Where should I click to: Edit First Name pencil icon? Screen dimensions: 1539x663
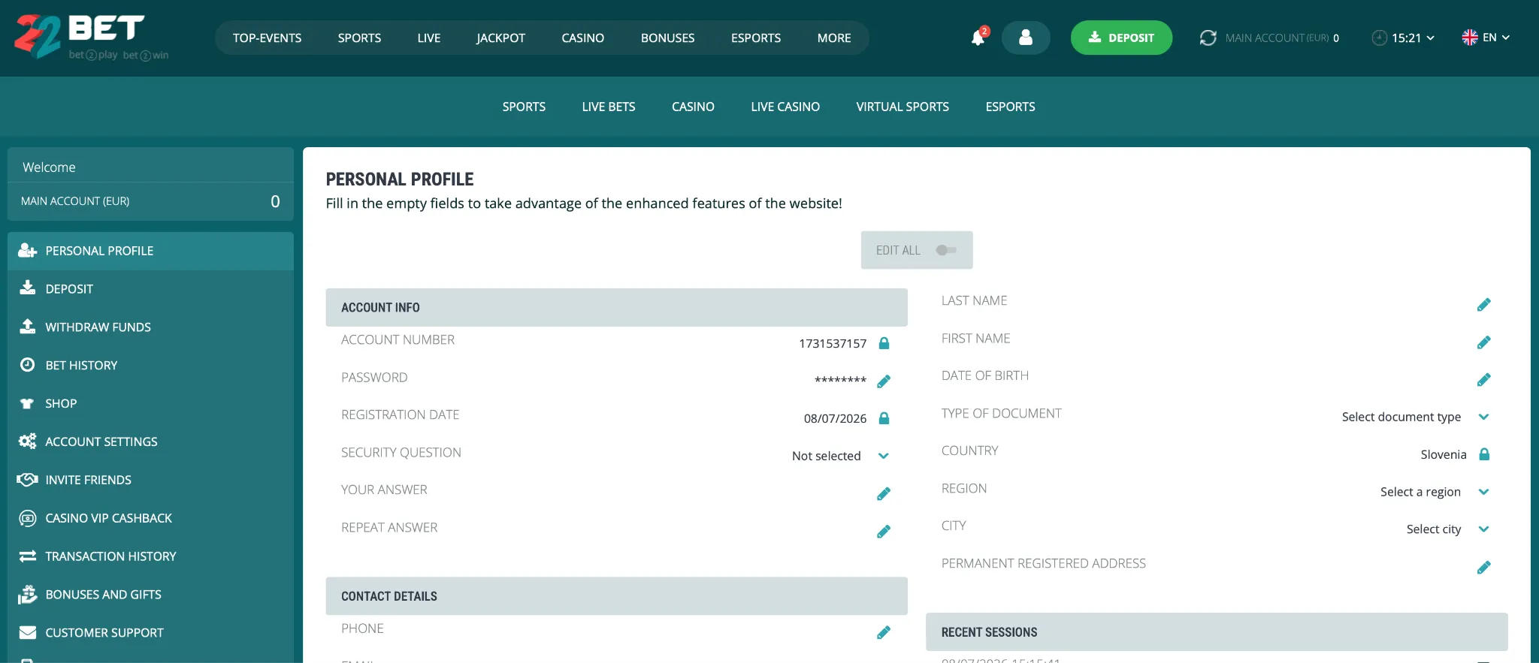click(1483, 342)
